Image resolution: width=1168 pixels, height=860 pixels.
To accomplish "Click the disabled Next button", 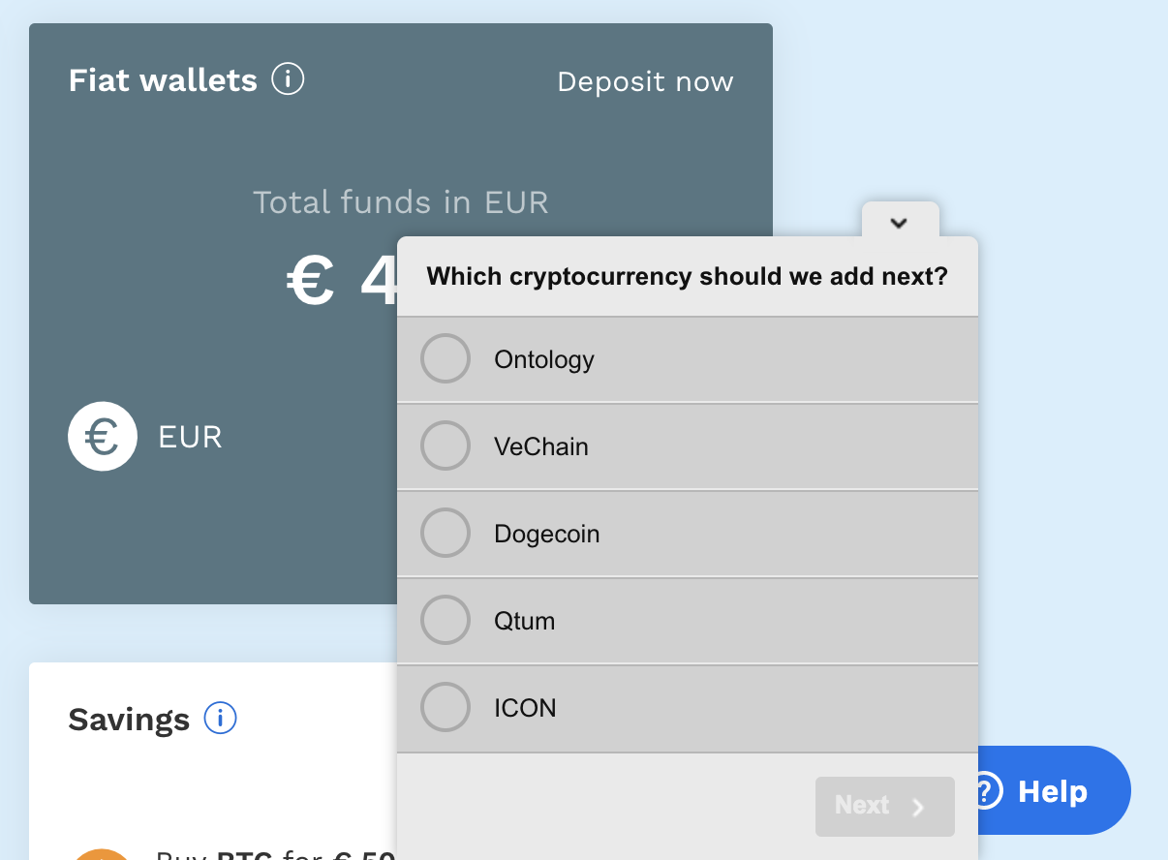I will point(885,807).
